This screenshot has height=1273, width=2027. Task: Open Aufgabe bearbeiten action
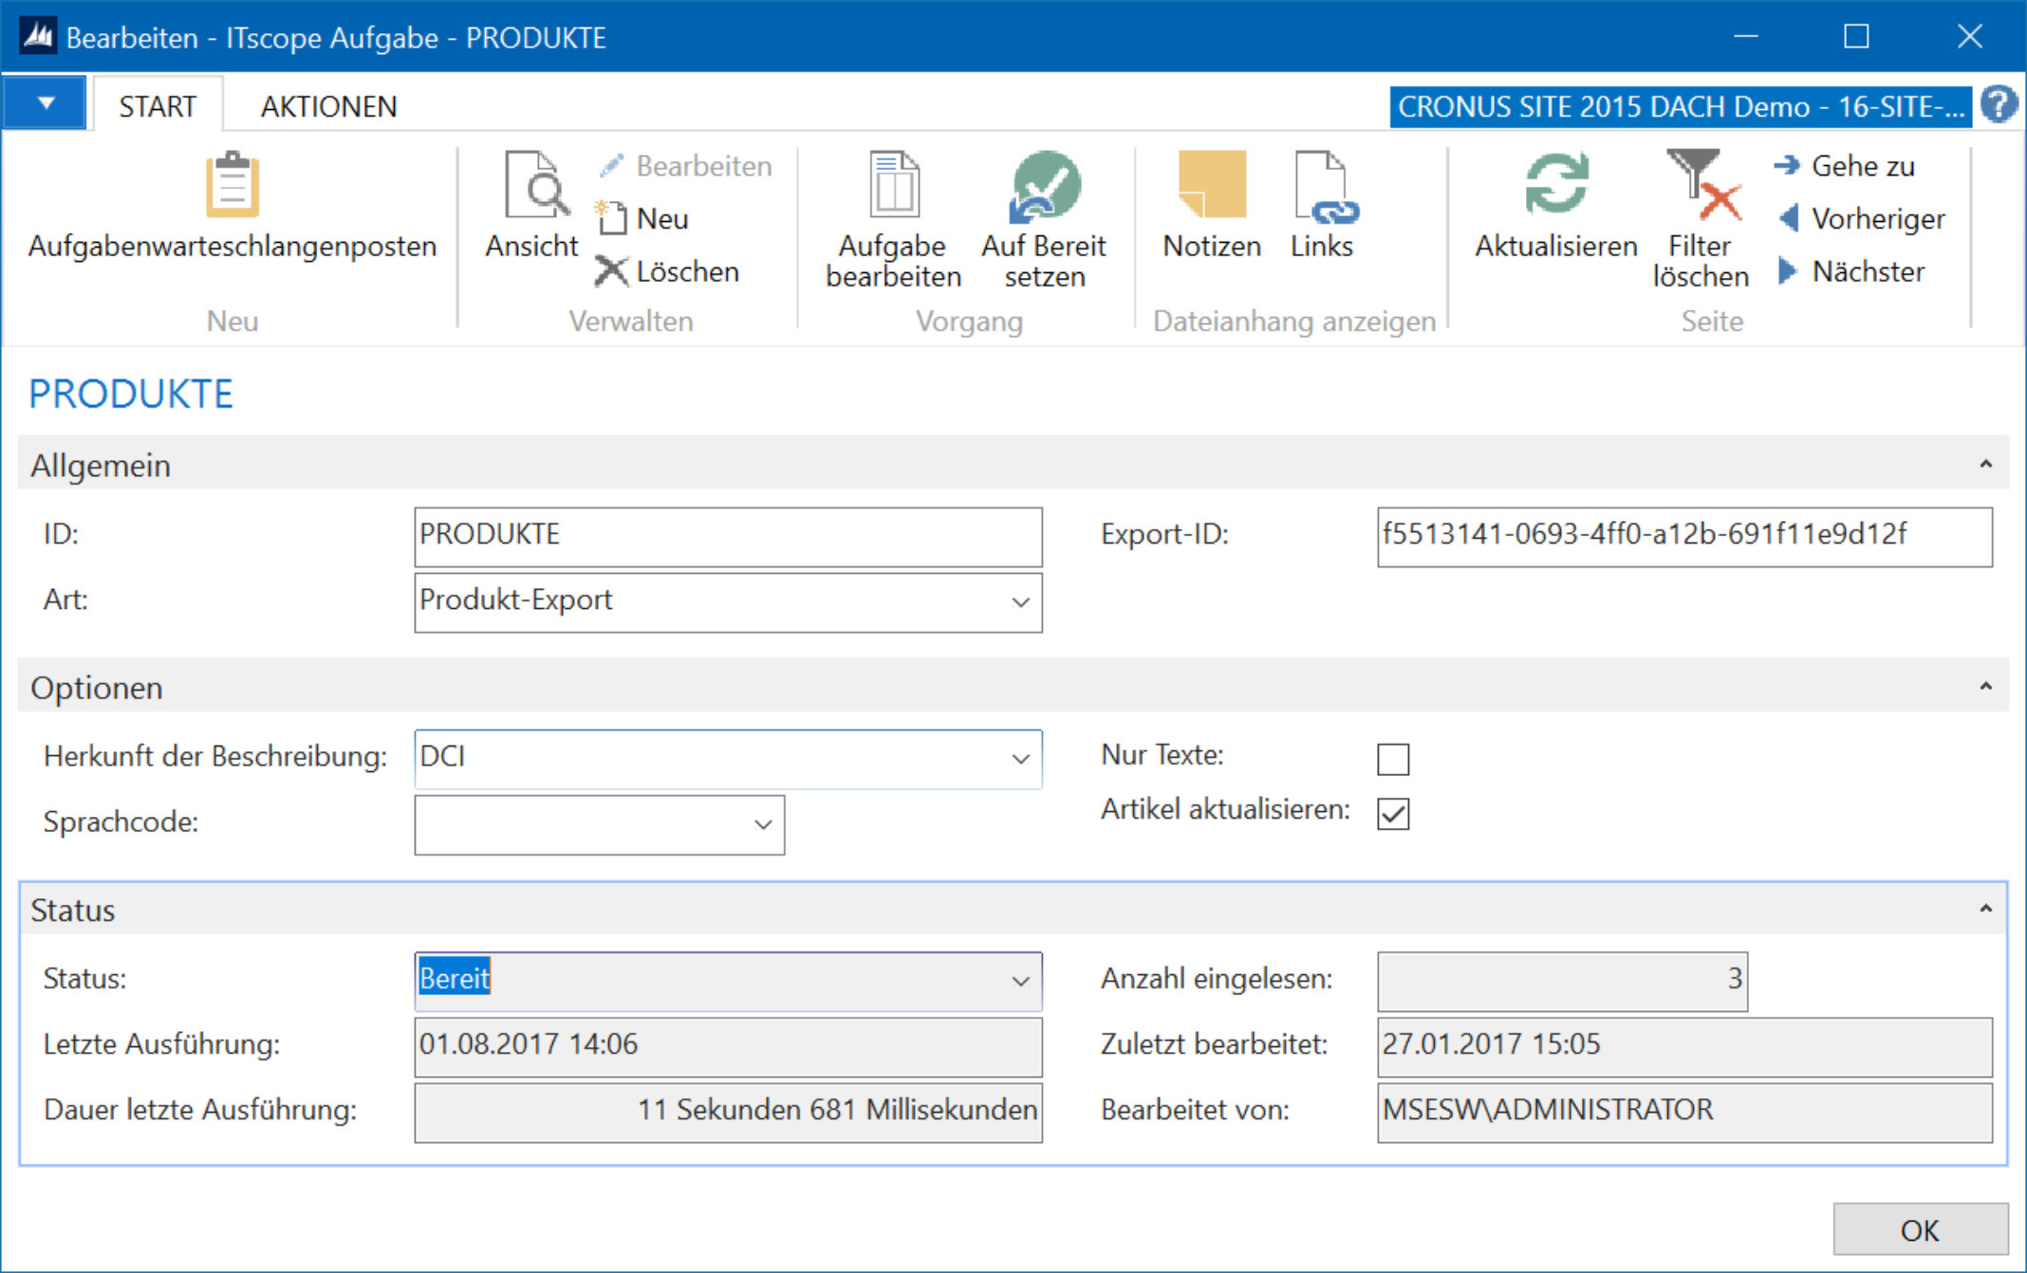point(893,220)
